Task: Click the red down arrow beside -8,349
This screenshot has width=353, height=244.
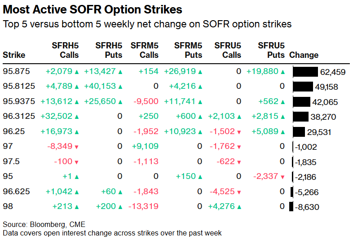Action: point(76,147)
